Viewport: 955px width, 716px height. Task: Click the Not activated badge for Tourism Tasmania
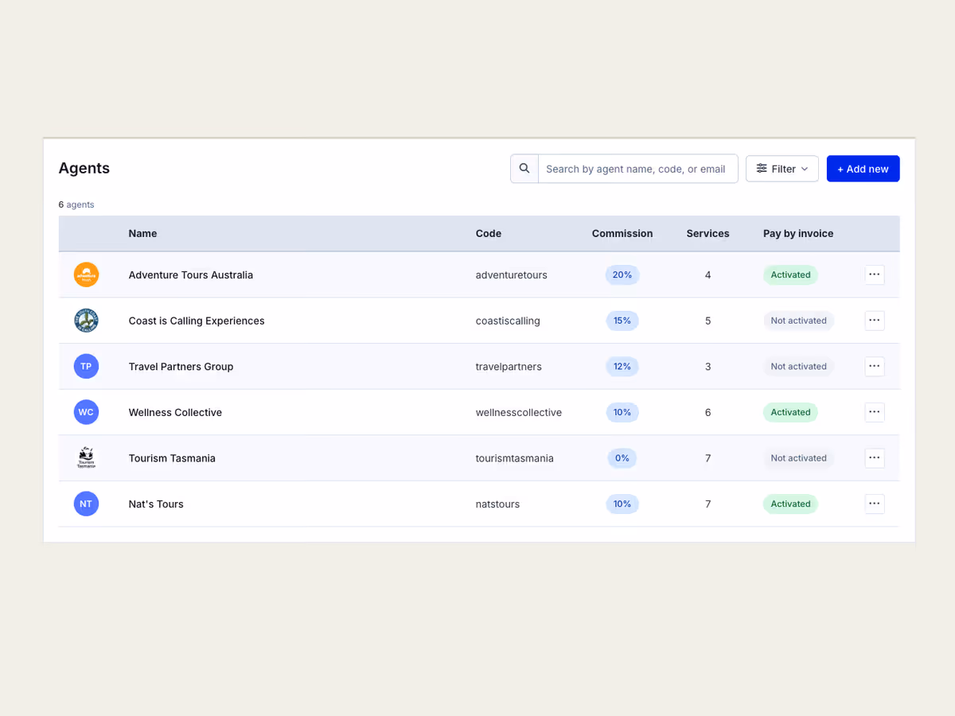(x=798, y=458)
